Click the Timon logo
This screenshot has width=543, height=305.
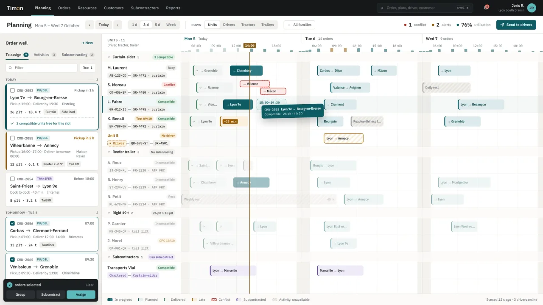[x=15, y=8]
